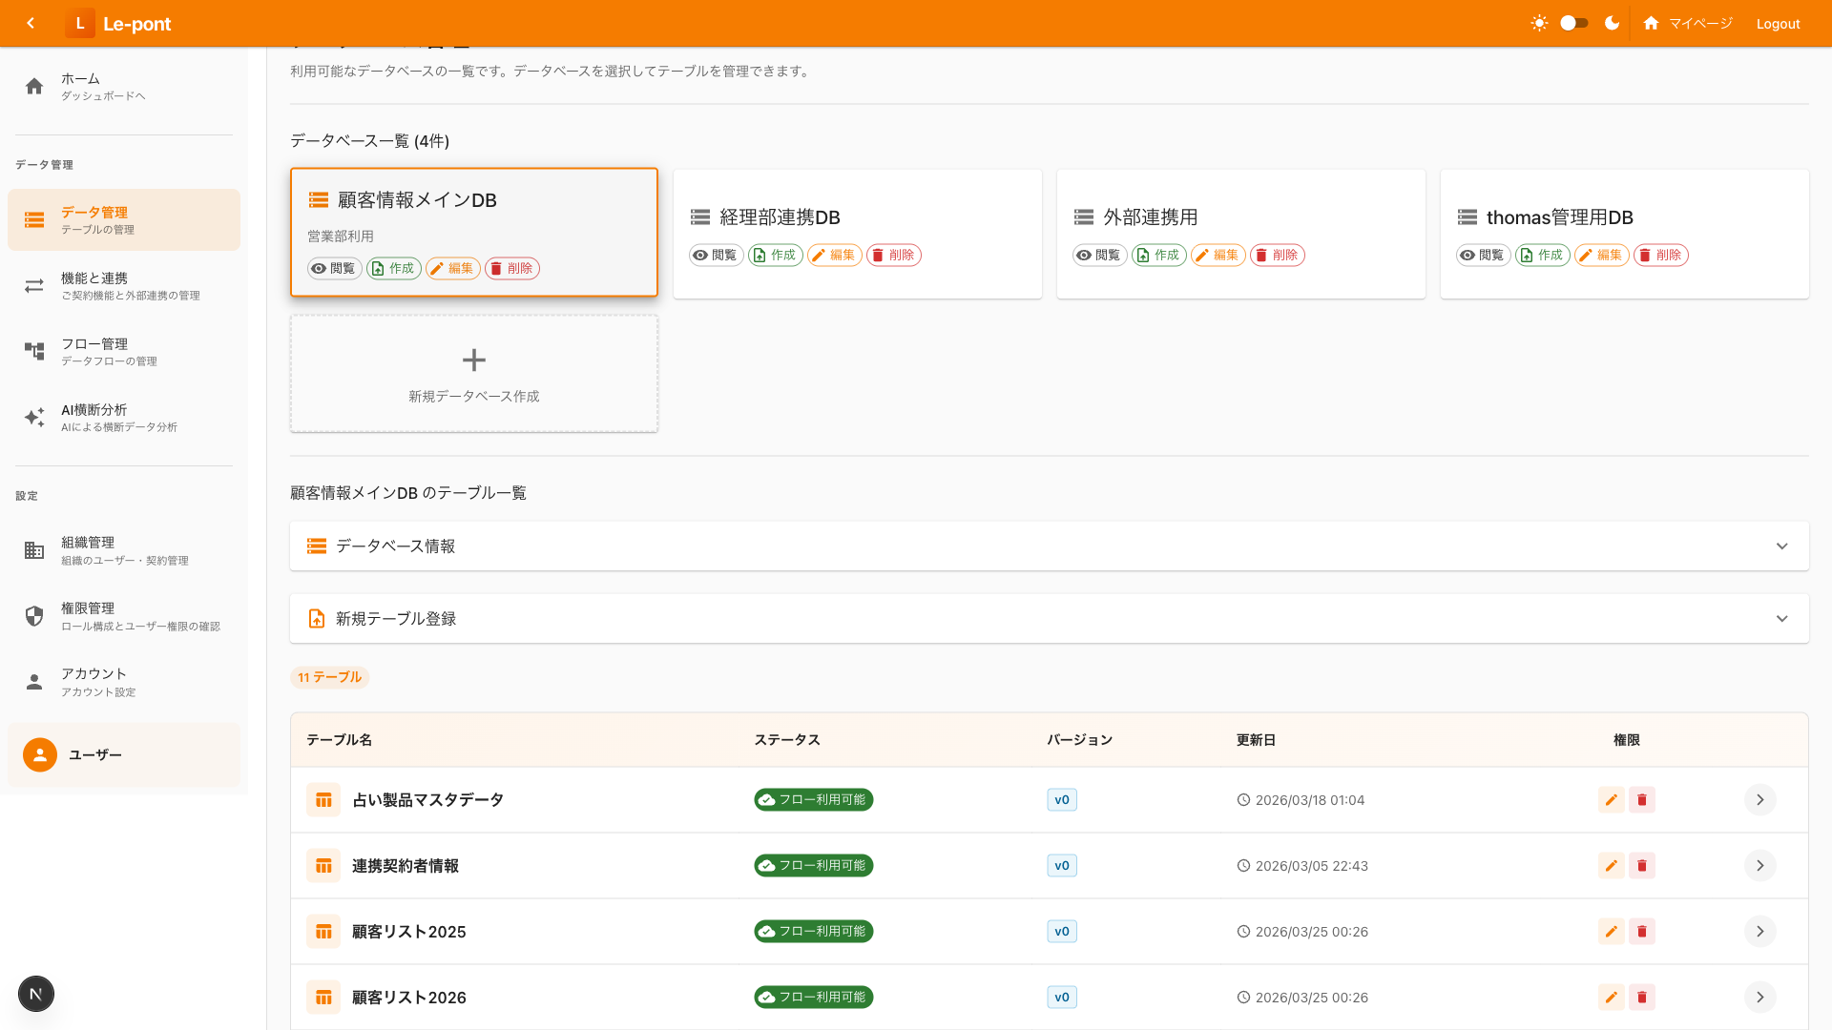Click the back arrow in top header
The height and width of the screenshot is (1030, 1832).
31,23
